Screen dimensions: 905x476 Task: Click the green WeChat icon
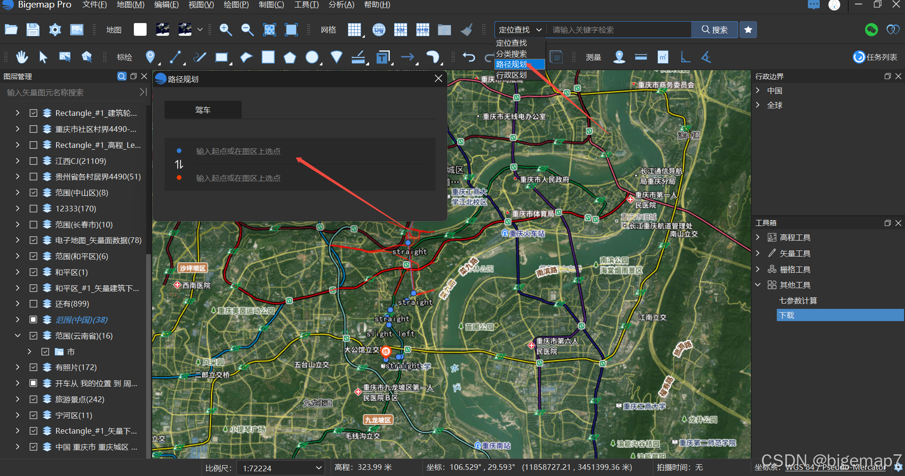(872, 30)
